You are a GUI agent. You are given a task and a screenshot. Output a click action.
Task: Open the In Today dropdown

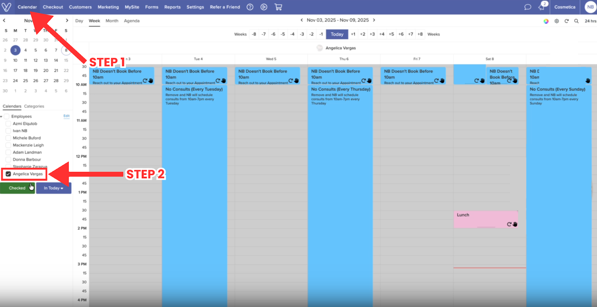[54, 188]
